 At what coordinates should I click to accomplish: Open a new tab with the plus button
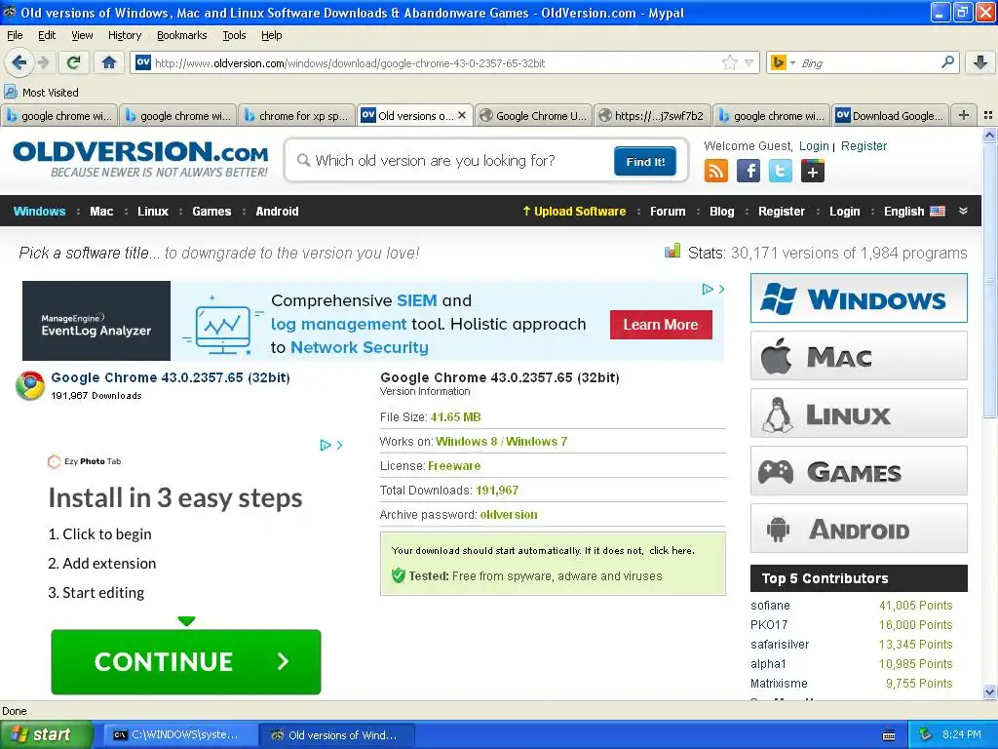tap(964, 115)
